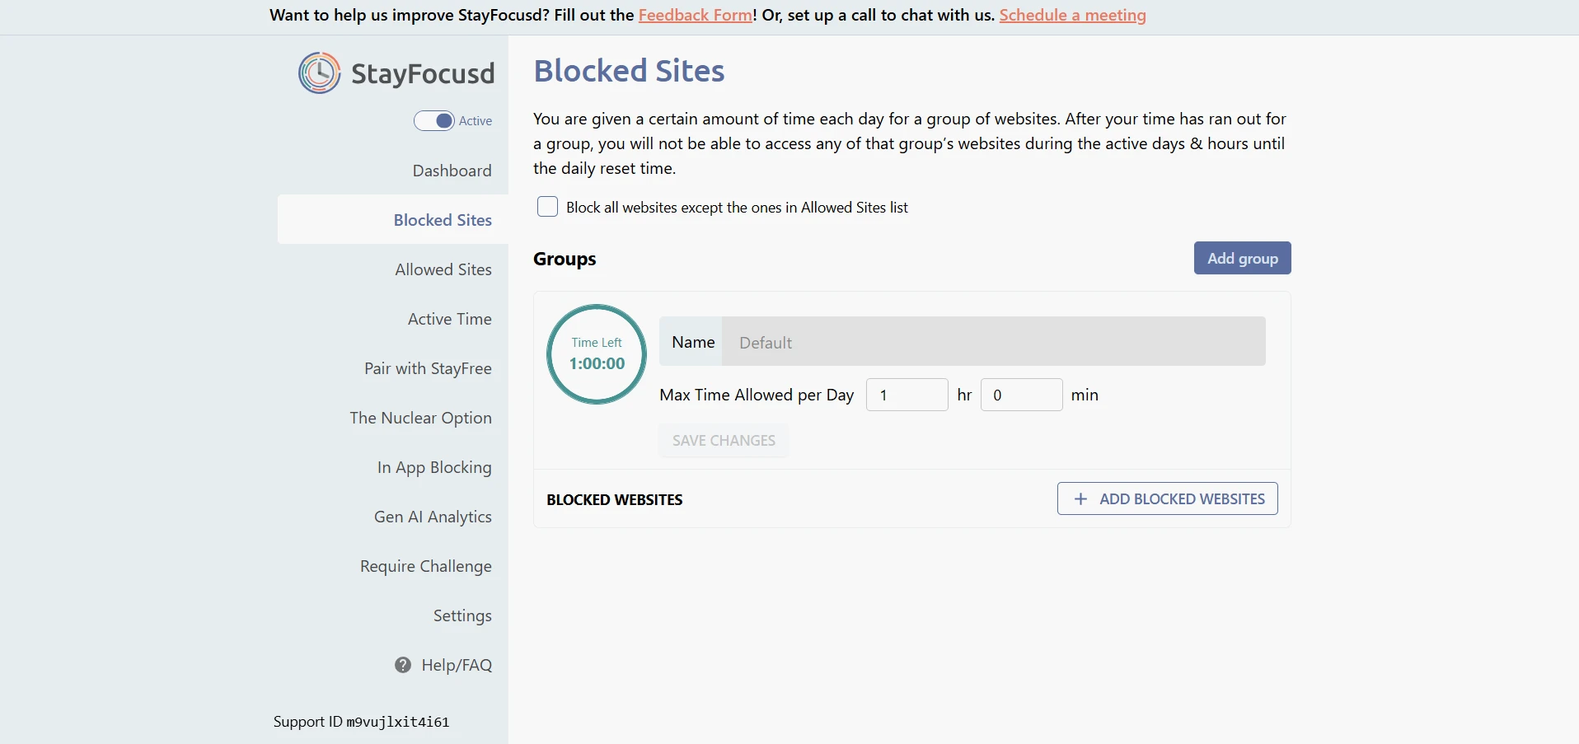The width and height of the screenshot is (1579, 744).
Task: Click the hours input field
Action: click(907, 395)
